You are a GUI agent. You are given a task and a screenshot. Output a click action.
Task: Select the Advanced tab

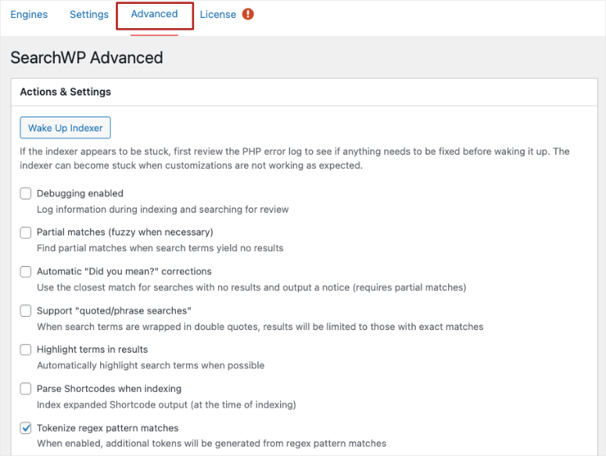154,14
